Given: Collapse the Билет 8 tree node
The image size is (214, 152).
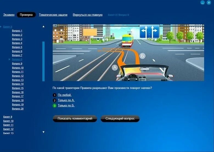Looking at the screenshot, I should coord(8,27).
